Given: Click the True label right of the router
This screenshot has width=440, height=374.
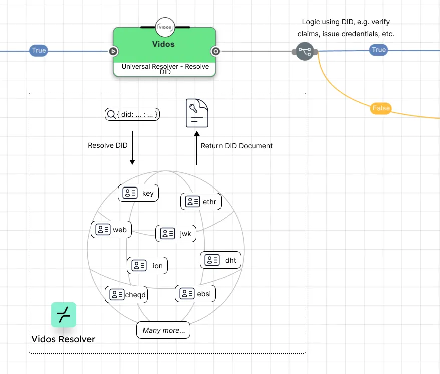Looking at the screenshot, I should click(x=378, y=50).
